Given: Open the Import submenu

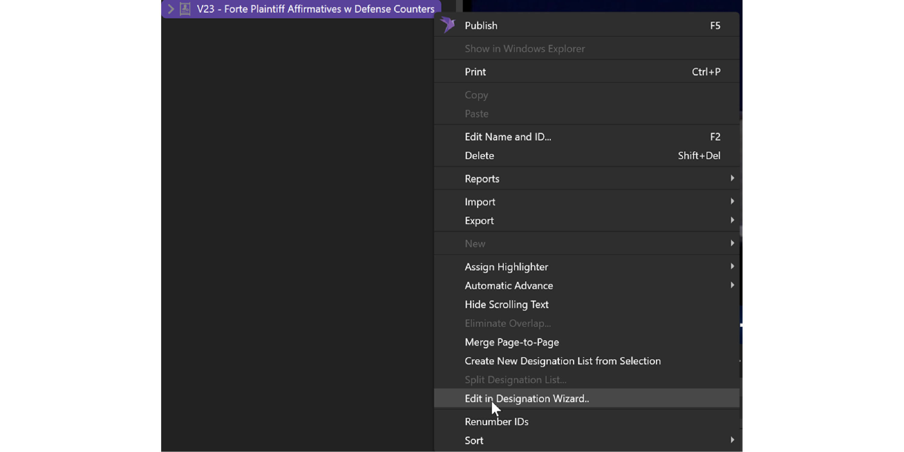Looking at the screenshot, I should (480, 202).
